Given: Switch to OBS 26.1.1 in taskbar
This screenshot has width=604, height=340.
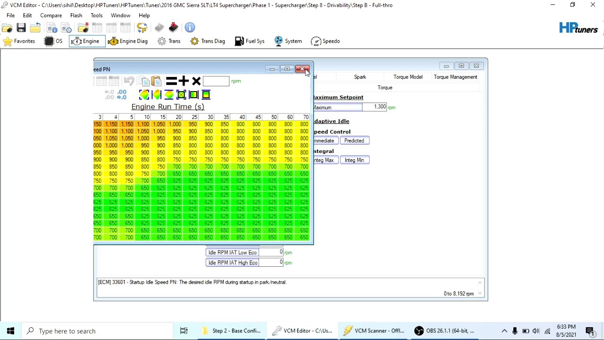Looking at the screenshot, I should pos(445,331).
